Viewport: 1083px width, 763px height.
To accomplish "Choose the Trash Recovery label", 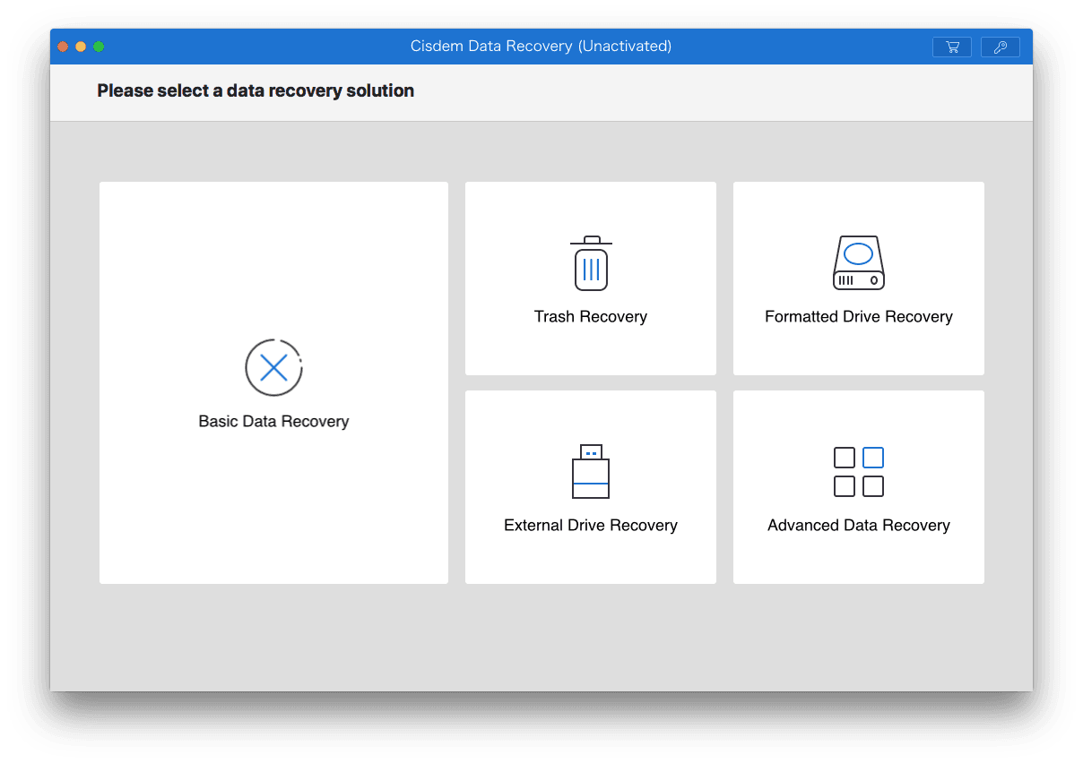I will pos(591,317).
